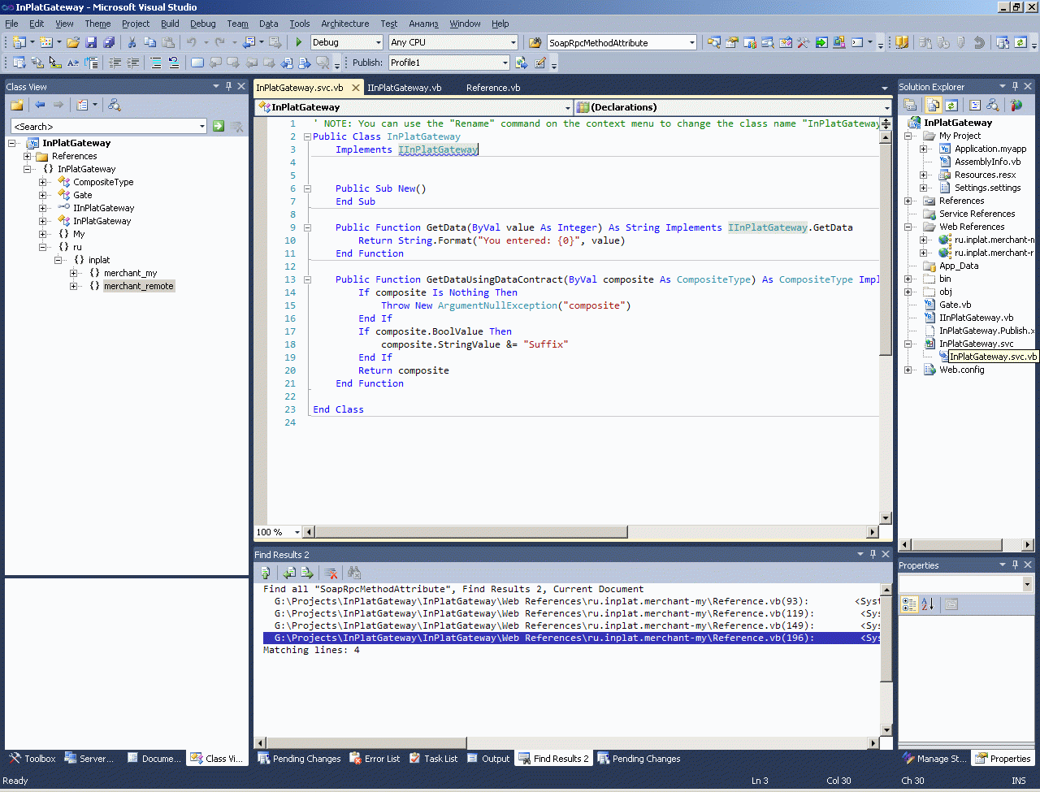Click Refresh icon in Solution Explorer toolbar

951,105
